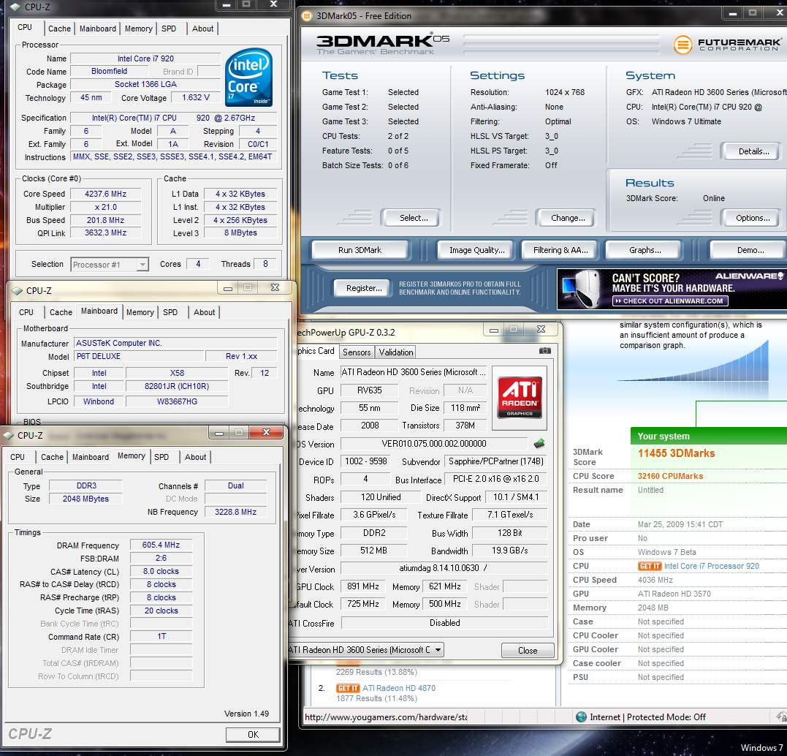The width and height of the screenshot is (787, 756).
Task: Open the Processor #1 selection dropdown
Action: [x=110, y=264]
